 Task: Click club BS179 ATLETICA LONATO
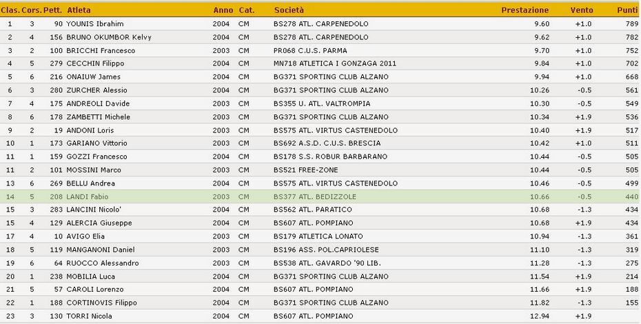(318, 236)
